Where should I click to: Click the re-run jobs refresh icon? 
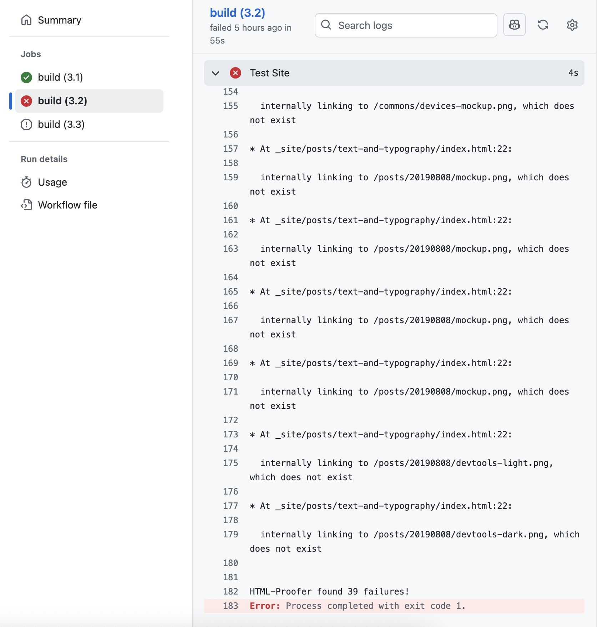[x=543, y=25]
